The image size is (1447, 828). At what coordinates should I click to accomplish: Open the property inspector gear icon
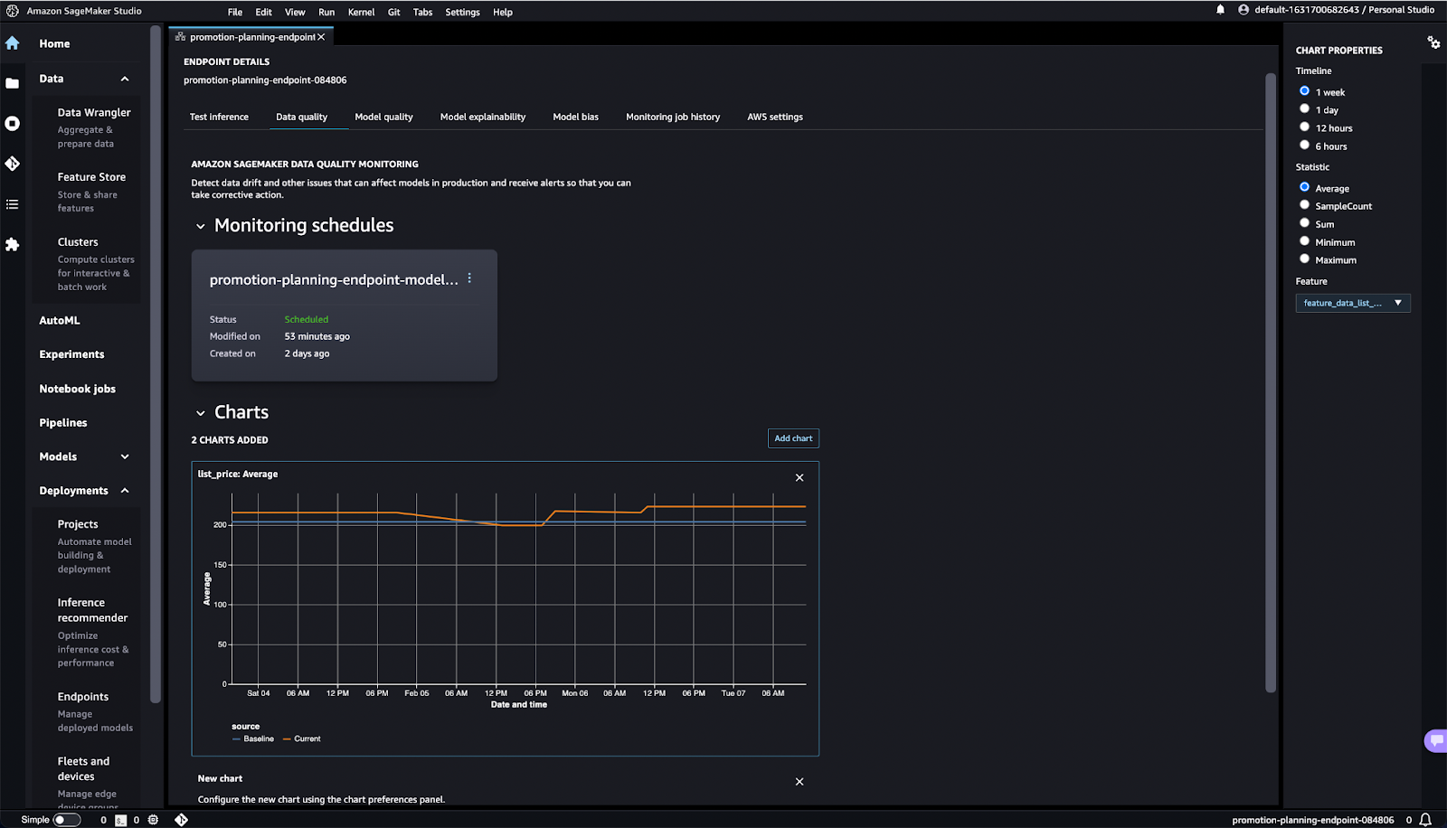[1433, 42]
